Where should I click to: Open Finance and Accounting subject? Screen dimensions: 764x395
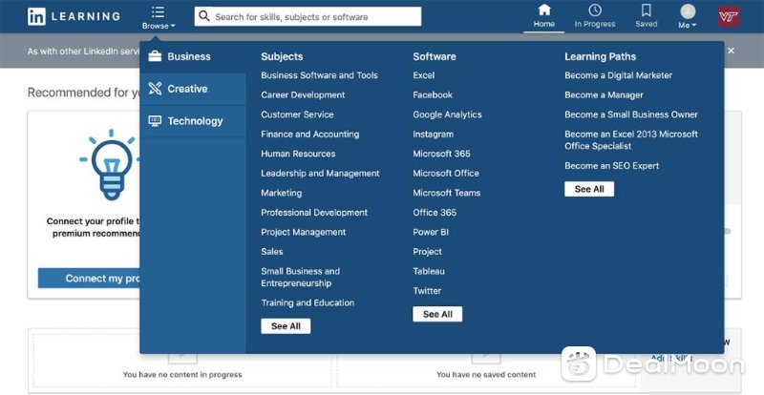309,134
